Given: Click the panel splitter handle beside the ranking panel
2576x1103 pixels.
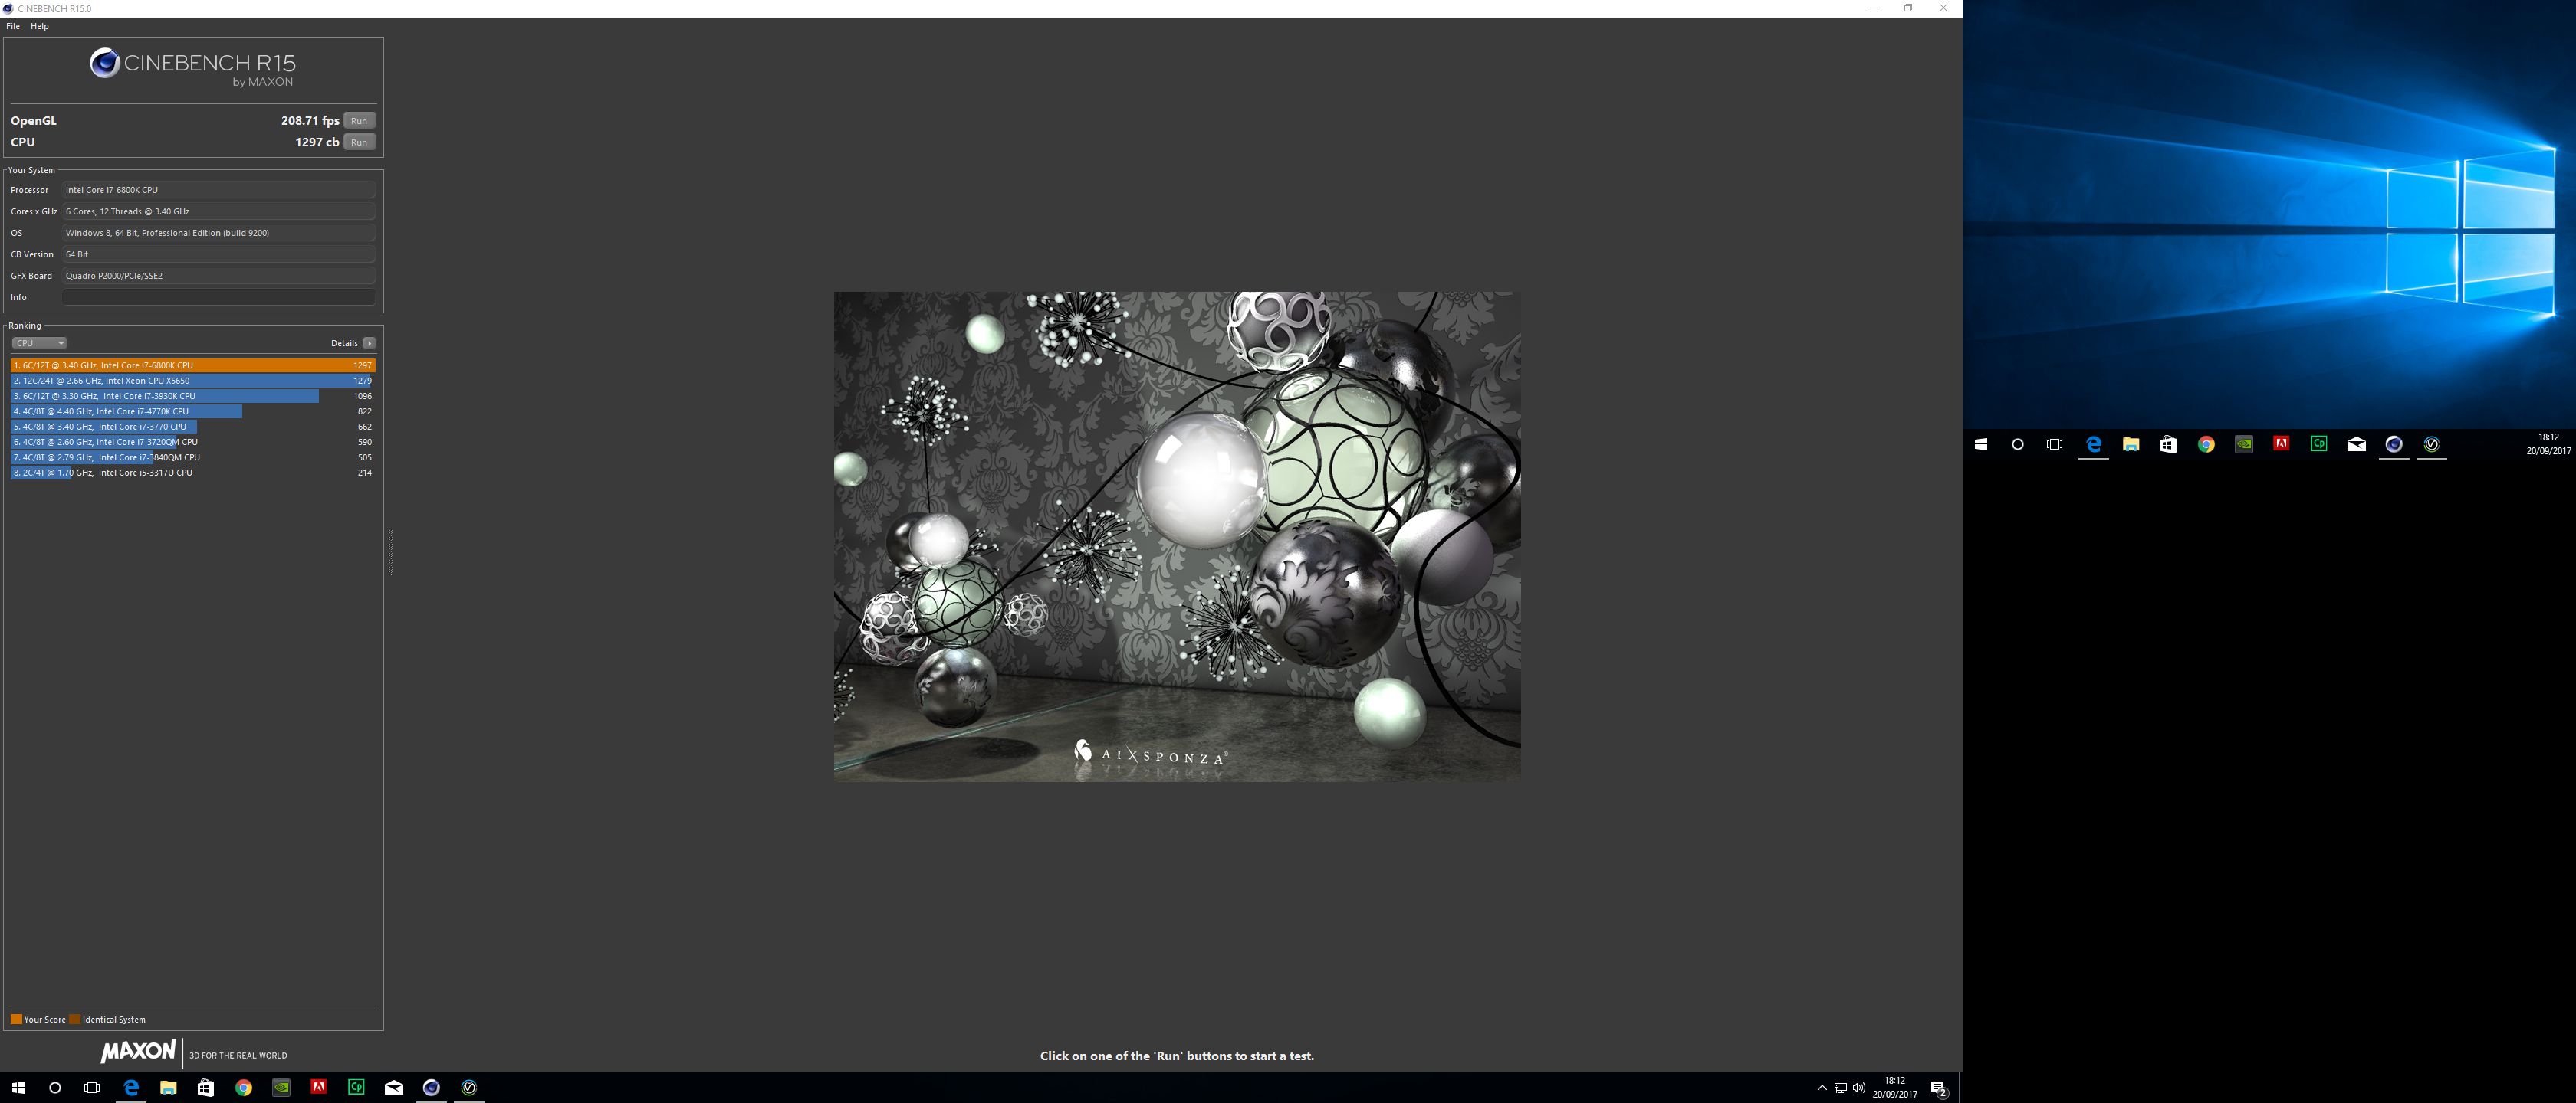Looking at the screenshot, I should pos(390,552).
